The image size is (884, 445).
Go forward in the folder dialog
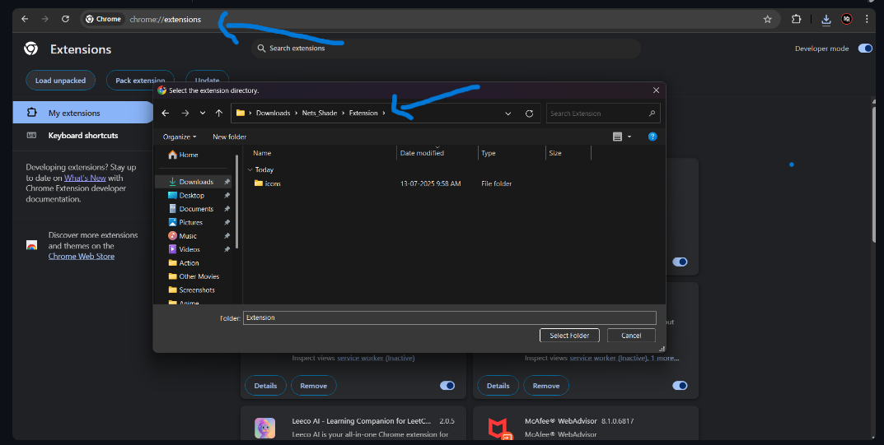point(185,113)
